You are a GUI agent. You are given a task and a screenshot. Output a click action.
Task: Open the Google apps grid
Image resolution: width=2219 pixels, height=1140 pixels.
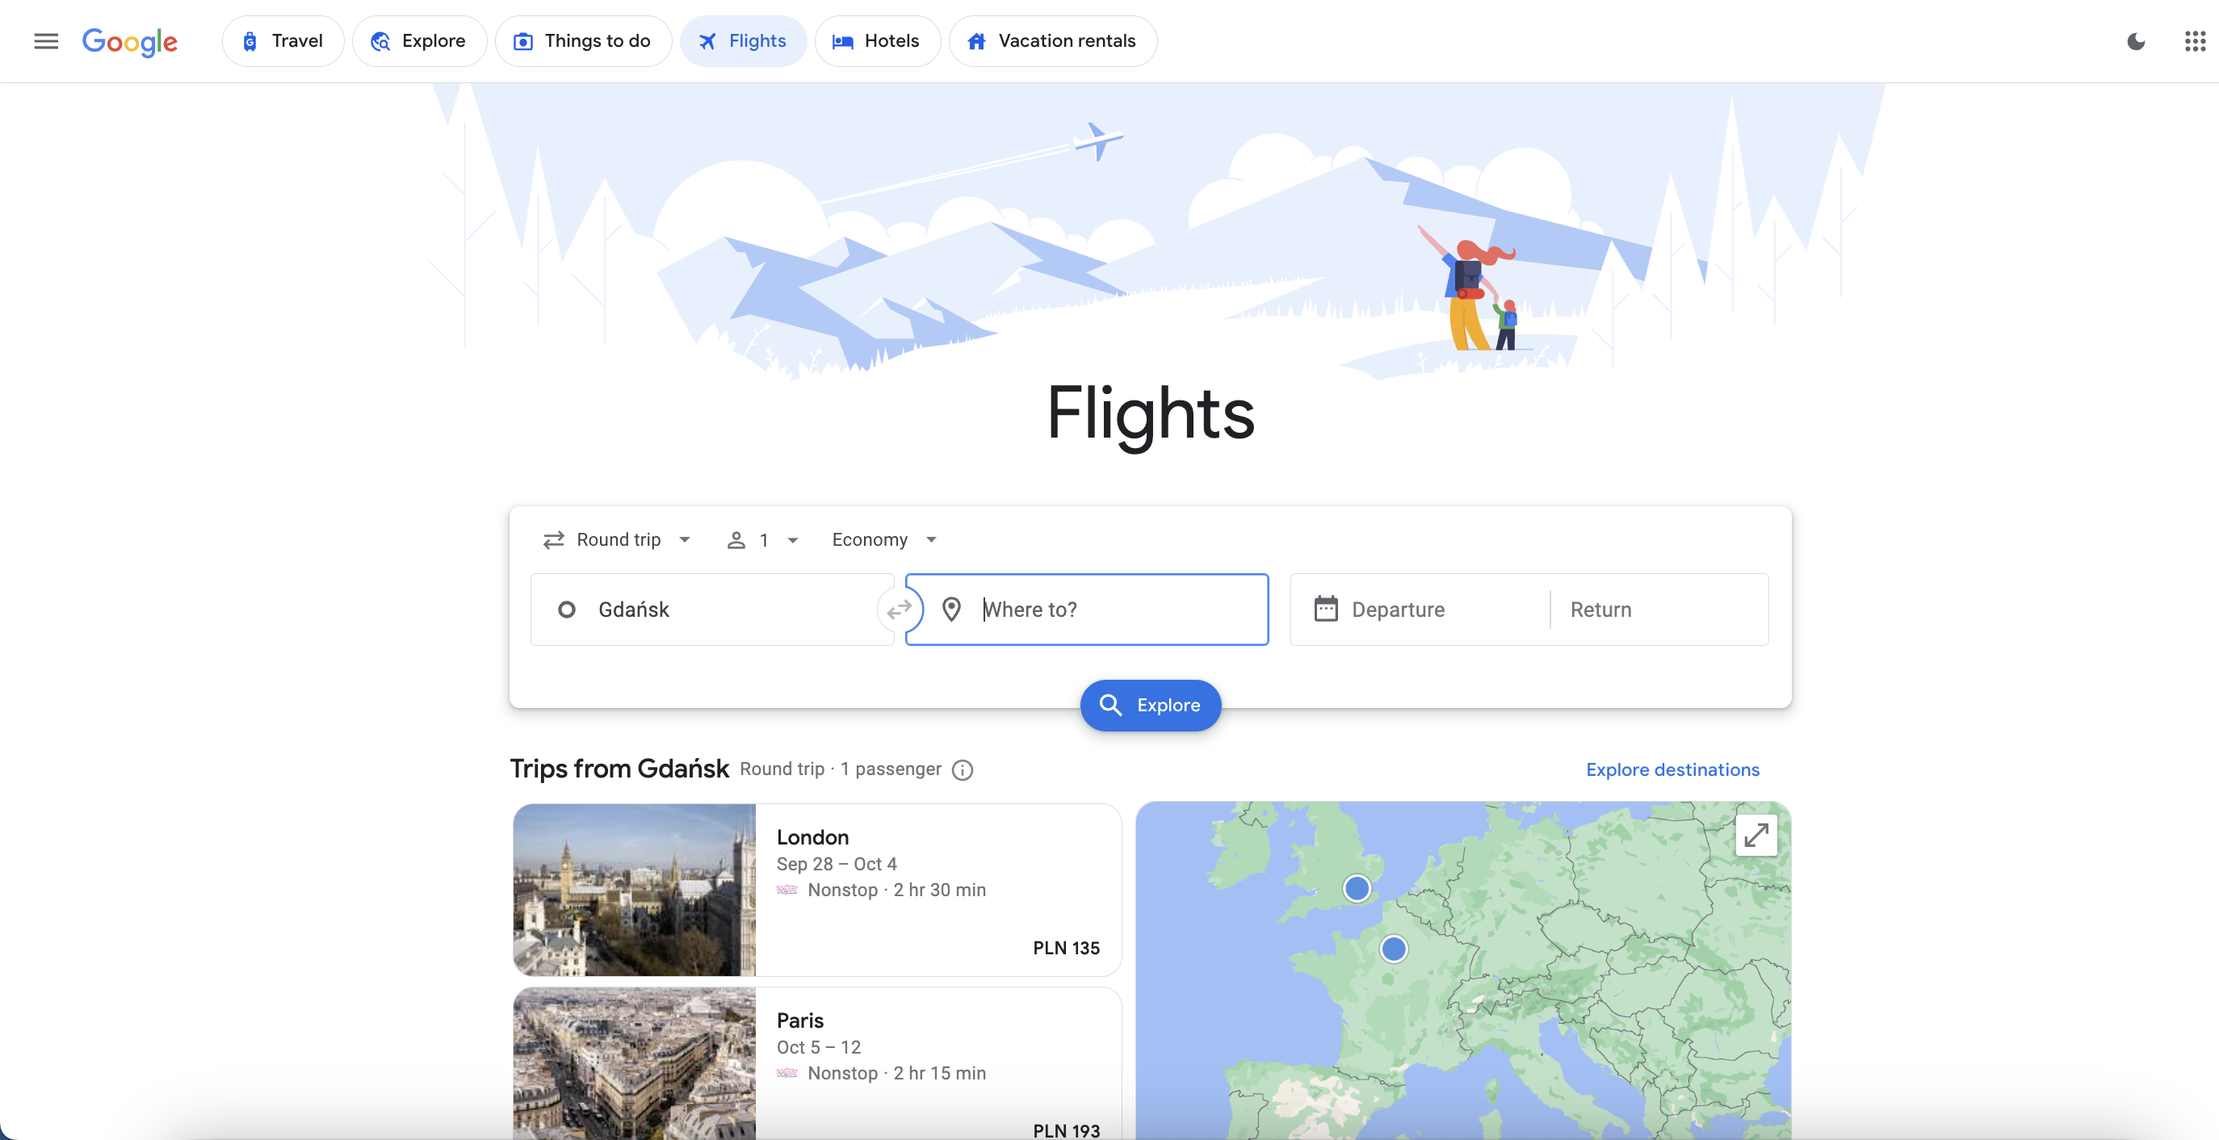tap(2193, 40)
